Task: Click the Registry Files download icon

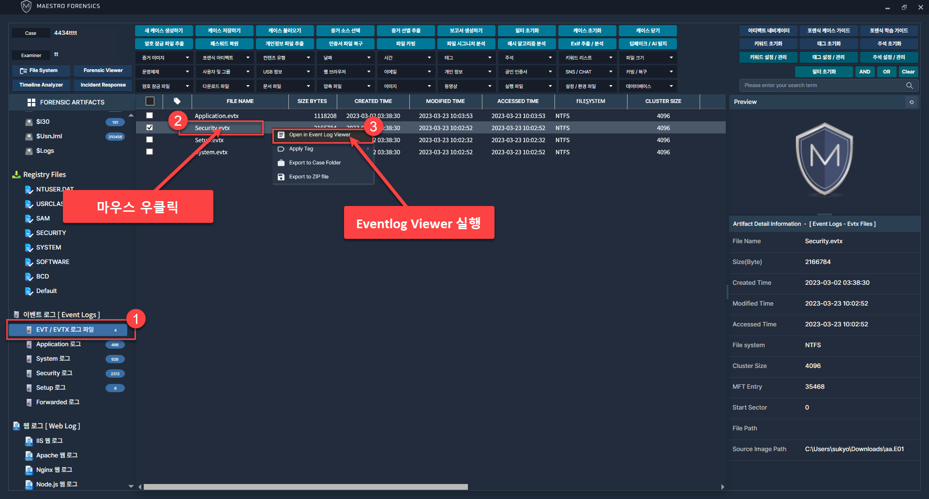Action: [x=16, y=175]
